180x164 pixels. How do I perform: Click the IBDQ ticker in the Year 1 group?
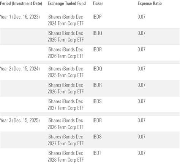(x=97, y=33)
